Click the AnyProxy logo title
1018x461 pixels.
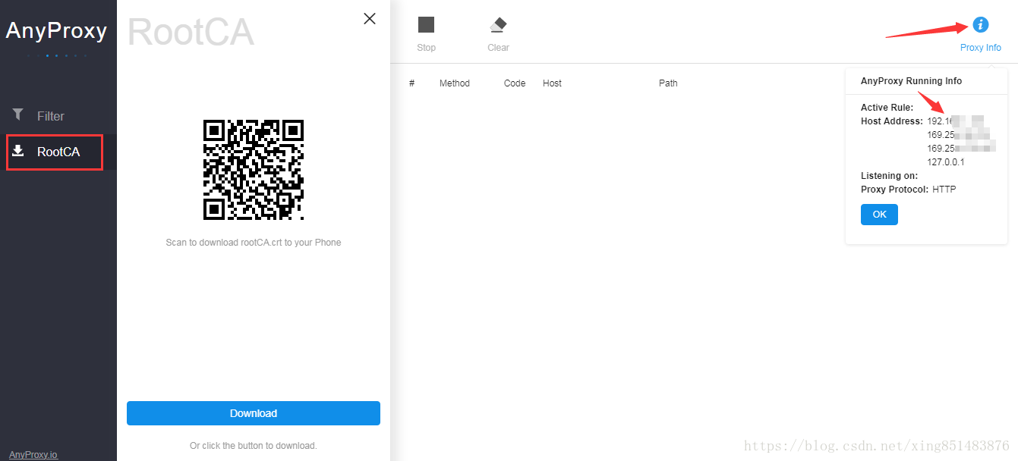click(56, 31)
